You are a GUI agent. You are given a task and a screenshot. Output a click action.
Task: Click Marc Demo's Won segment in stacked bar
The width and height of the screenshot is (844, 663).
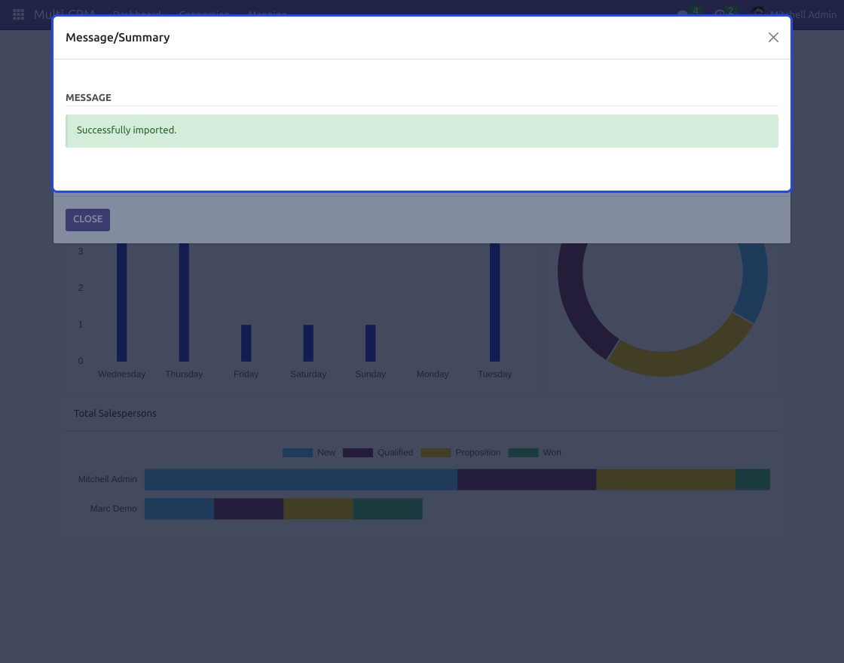(387, 509)
